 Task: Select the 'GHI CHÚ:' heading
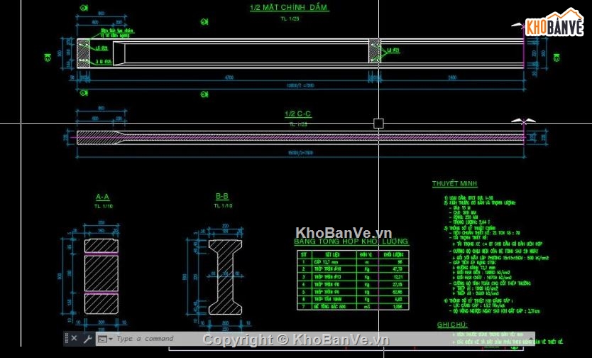pyautogui.click(x=452, y=325)
